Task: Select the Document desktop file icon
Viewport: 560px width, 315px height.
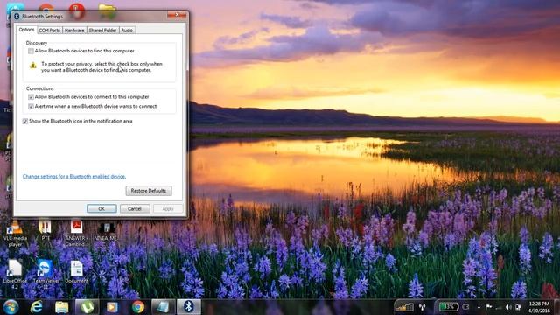Action: (x=76, y=272)
